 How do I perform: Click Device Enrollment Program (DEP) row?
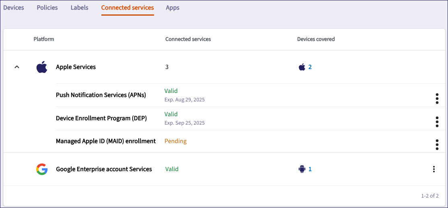tap(101, 118)
